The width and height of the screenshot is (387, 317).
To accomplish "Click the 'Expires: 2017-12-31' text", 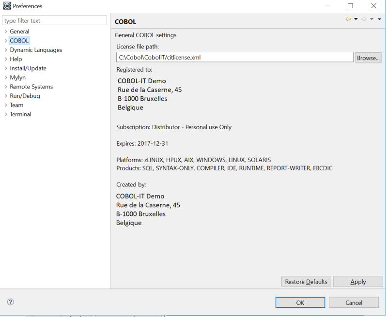I will click(142, 143).
